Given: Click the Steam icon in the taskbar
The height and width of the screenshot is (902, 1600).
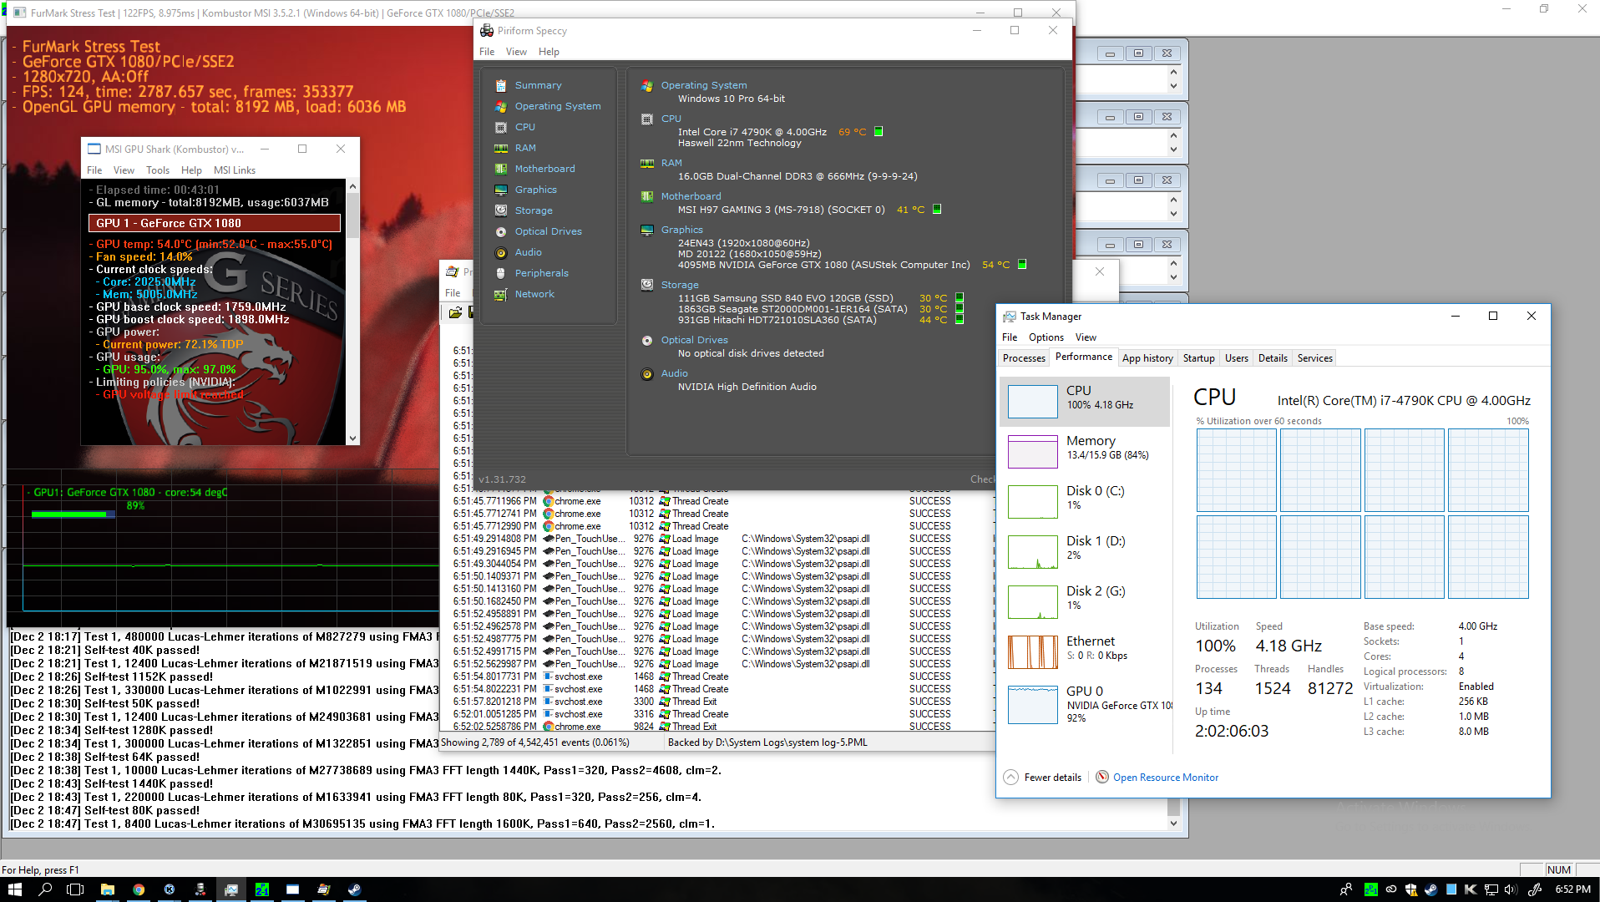Looking at the screenshot, I should click(354, 889).
